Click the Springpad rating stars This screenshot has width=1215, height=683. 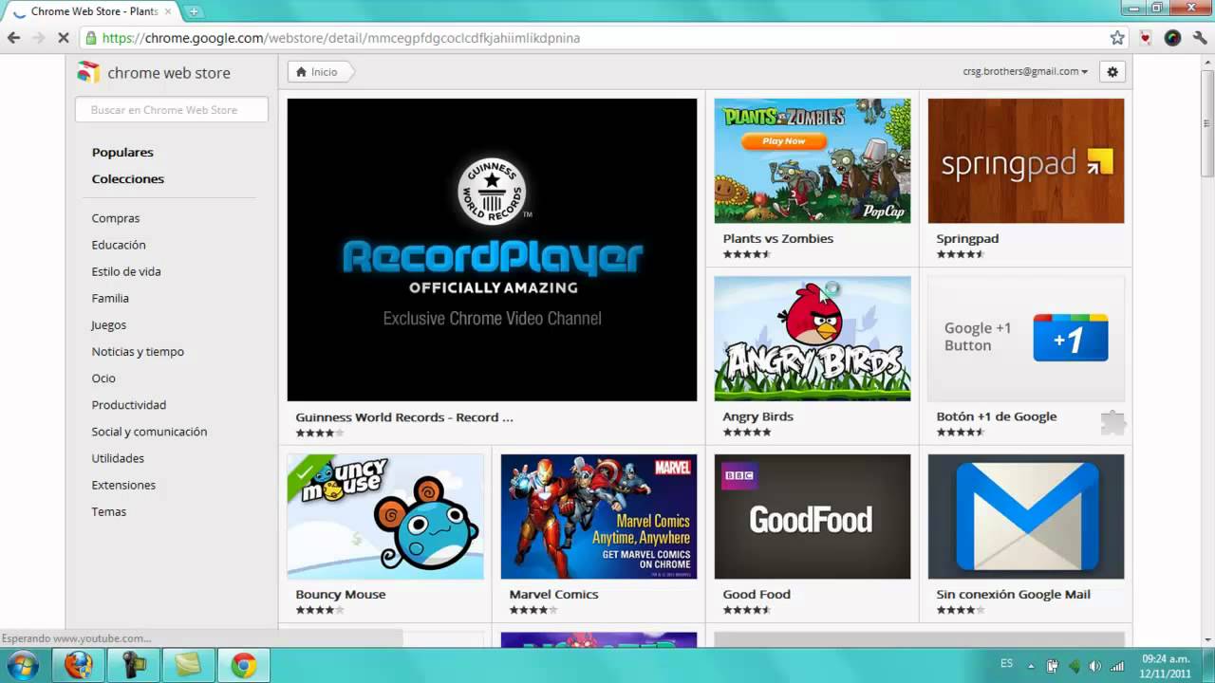click(961, 254)
